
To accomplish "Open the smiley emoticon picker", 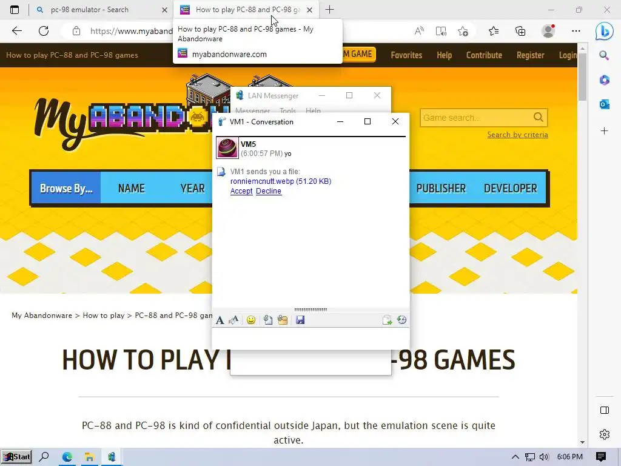I will coord(250,320).
